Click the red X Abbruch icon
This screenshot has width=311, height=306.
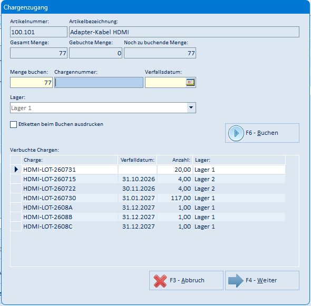(160, 281)
